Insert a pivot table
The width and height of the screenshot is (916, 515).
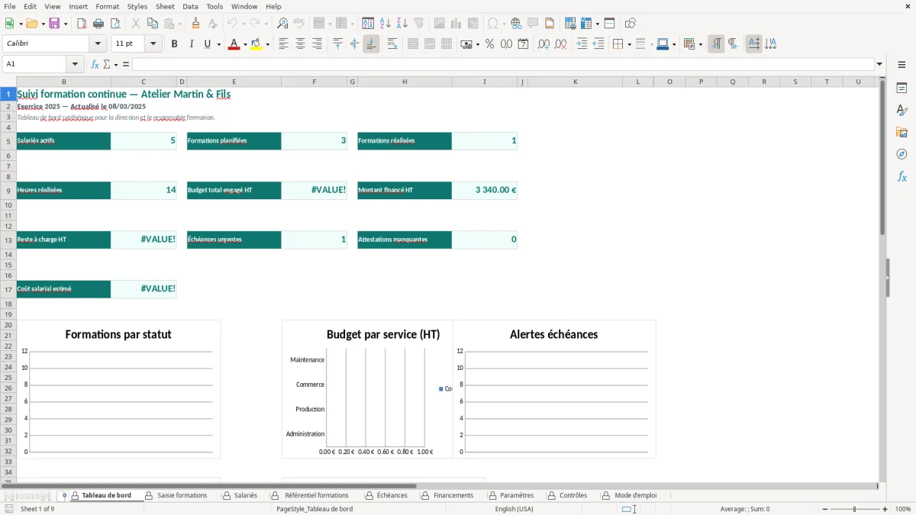[x=473, y=24]
